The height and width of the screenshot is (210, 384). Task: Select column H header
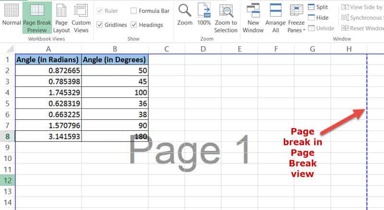click(349, 49)
